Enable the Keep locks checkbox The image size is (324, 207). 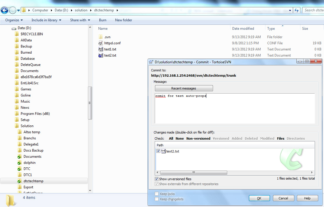pyautogui.click(x=157, y=194)
